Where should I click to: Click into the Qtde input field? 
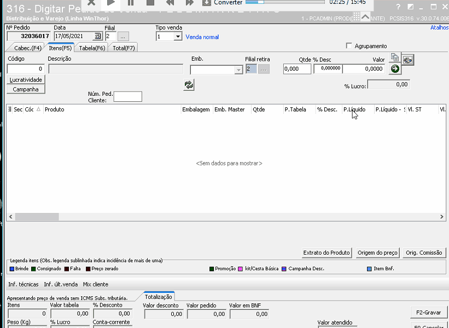(297, 69)
